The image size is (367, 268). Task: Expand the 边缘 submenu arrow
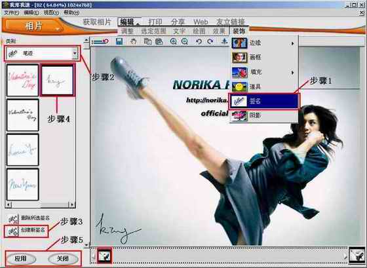point(292,43)
